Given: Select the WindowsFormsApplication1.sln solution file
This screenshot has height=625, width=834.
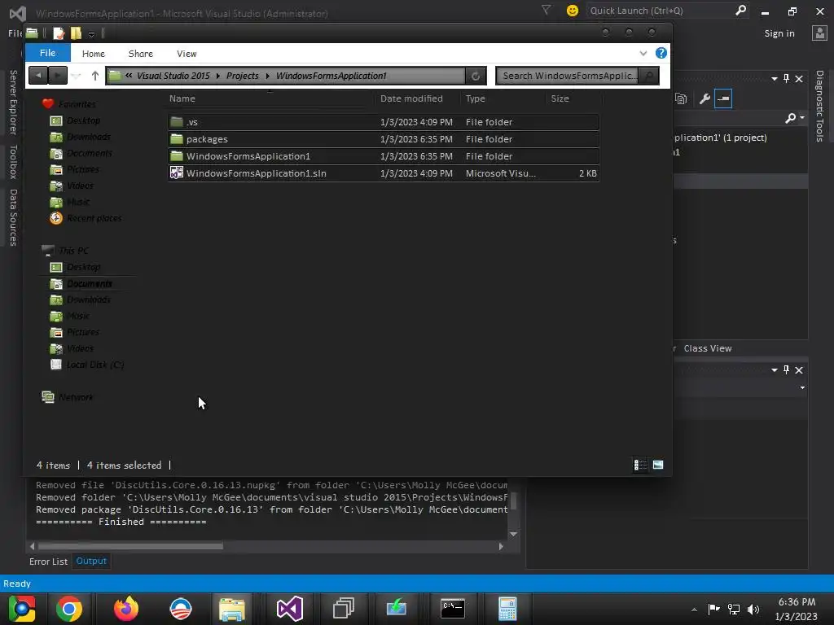Looking at the screenshot, I should pos(384,173).
